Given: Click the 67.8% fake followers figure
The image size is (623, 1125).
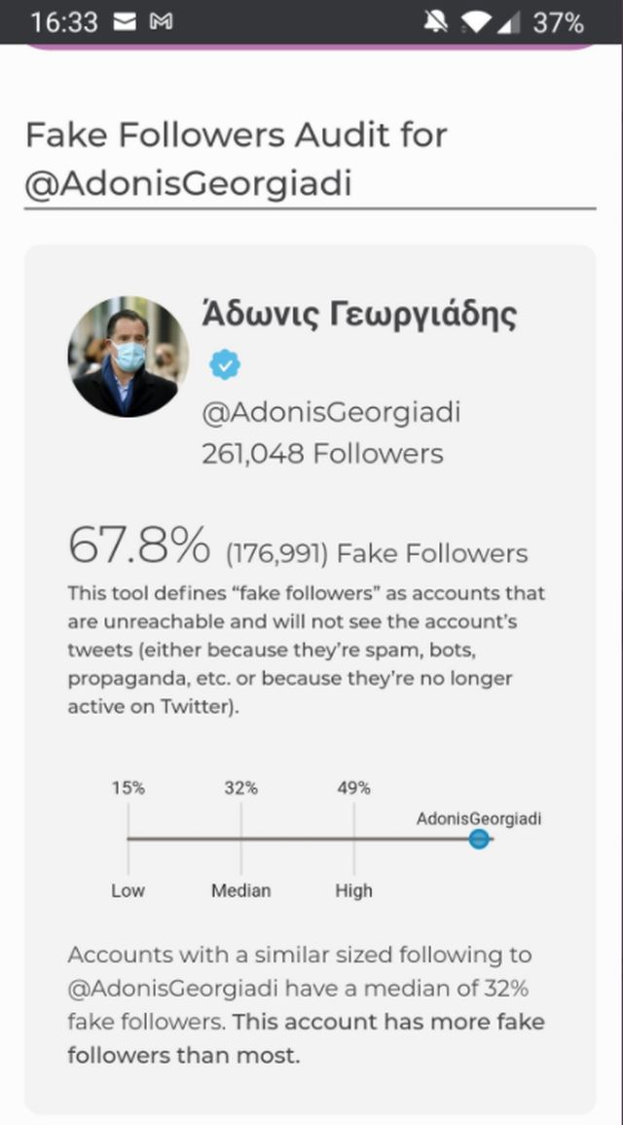Looking at the screenshot, I should pos(138,545).
